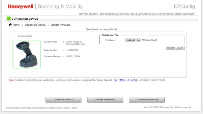Open Getting Started menu link
Image resolution: width=203 pixels, height=114 pixels.
coord(89,14)
